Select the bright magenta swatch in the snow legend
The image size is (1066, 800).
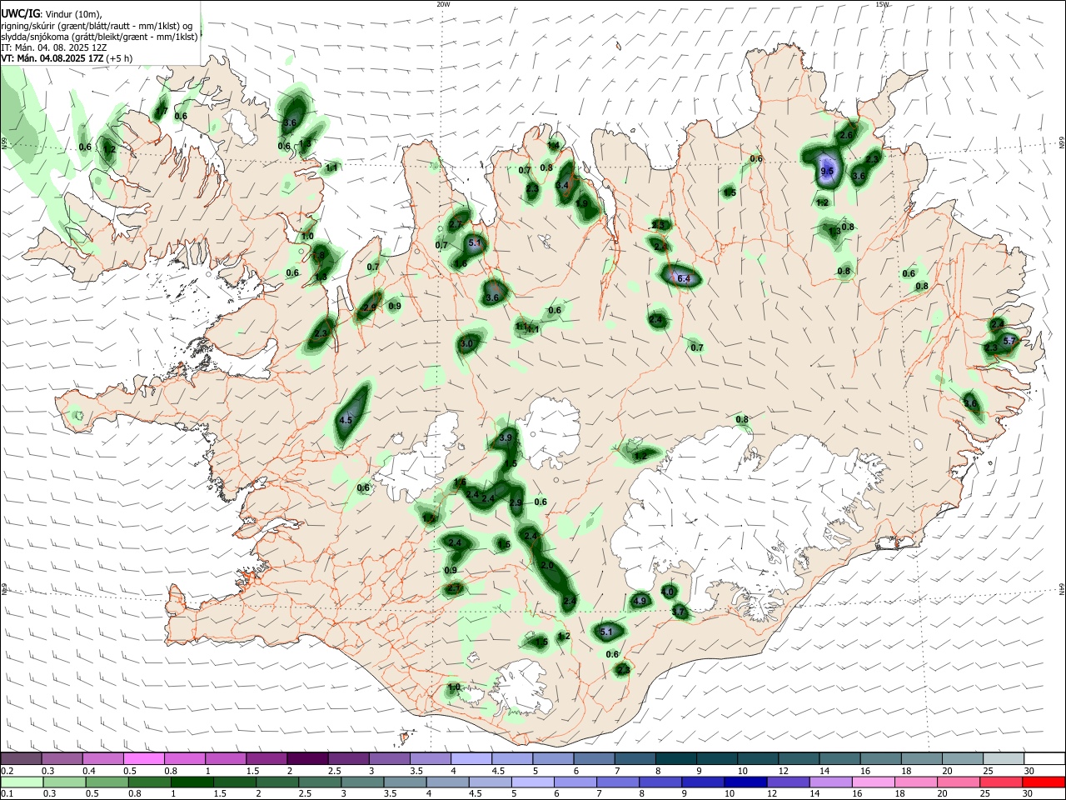(143, 758)
